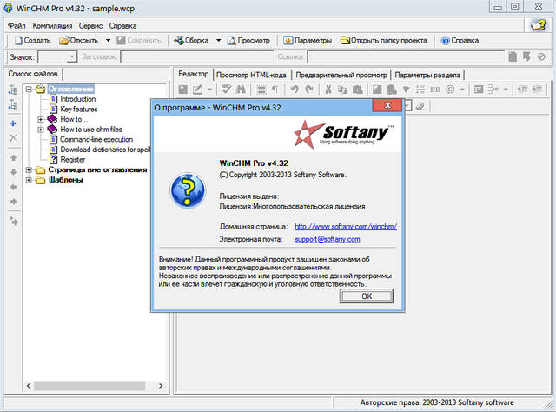Expand Страницы вне оглавления folder
This screenshot has width=556, height=412.
click(x=29, y=170)
